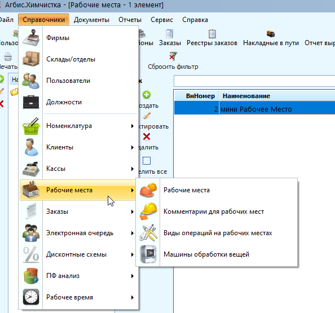The width and height of the screenshot is (335, 313).
Task: Expand the Дисконтные схемы submenu arrow
Action: (133, 254)
